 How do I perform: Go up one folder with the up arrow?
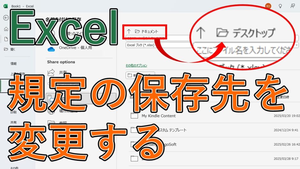(x=129, y=31)
